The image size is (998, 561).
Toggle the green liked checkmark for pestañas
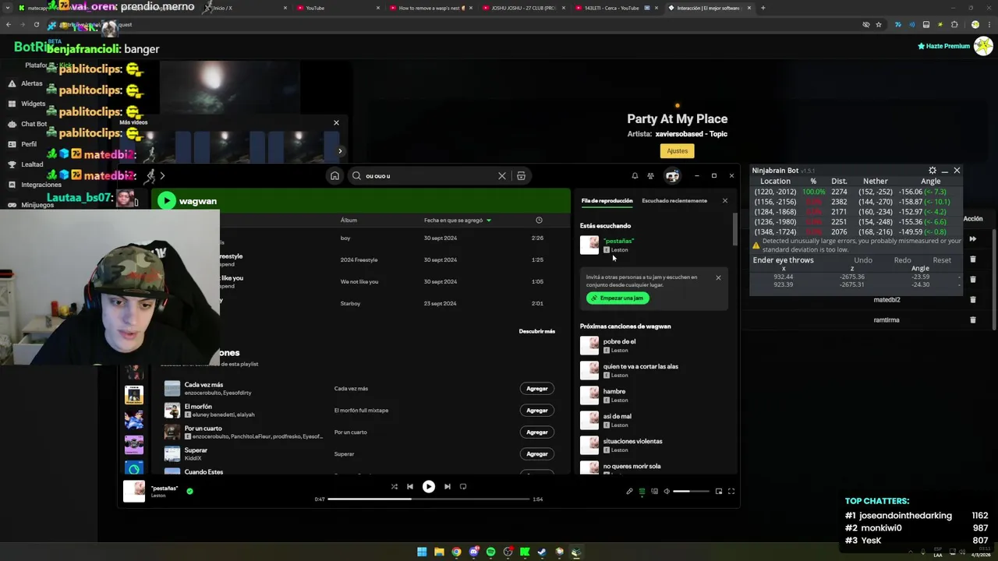click(189, 492)
